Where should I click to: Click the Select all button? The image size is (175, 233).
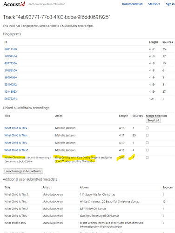click(x=153, y=120)
